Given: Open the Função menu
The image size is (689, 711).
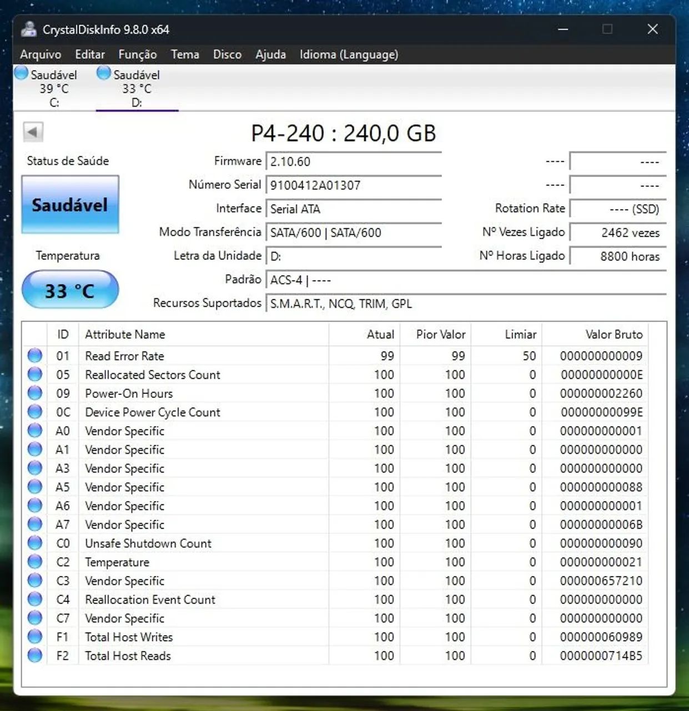Looking at the screenshot, I should point(138,54).
